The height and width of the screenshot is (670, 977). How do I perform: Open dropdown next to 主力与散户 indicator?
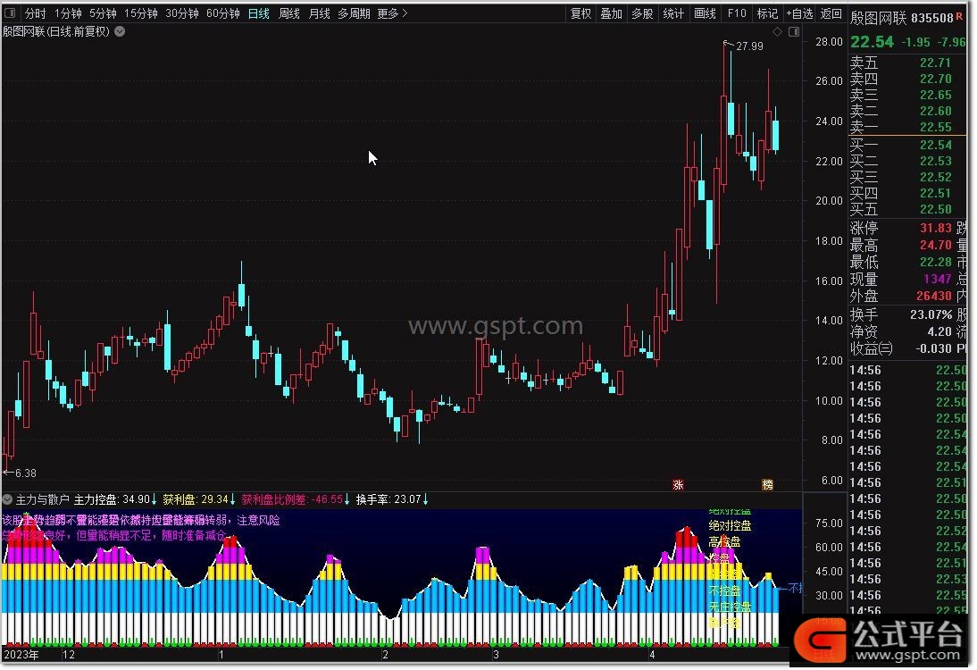(7, 499)
